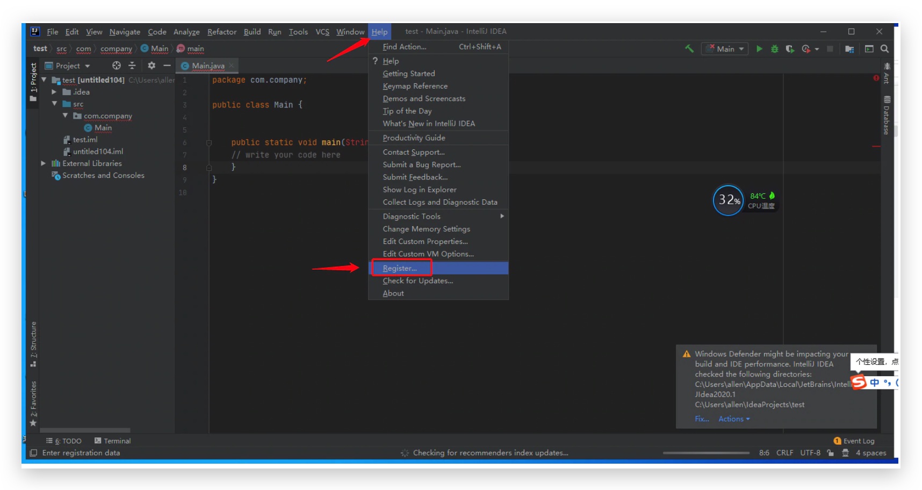The image size is (922, 490).
Task: Toggle the Z: Structure tool window
Action: pos(33,344)
